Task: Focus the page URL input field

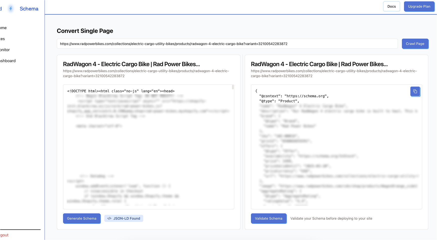Action: [x=227, y=44]
